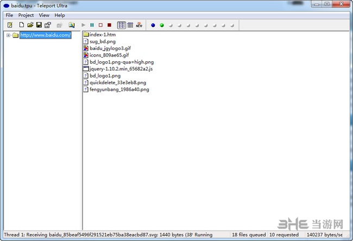Select sug_bd.png in file list

[103, 41]
